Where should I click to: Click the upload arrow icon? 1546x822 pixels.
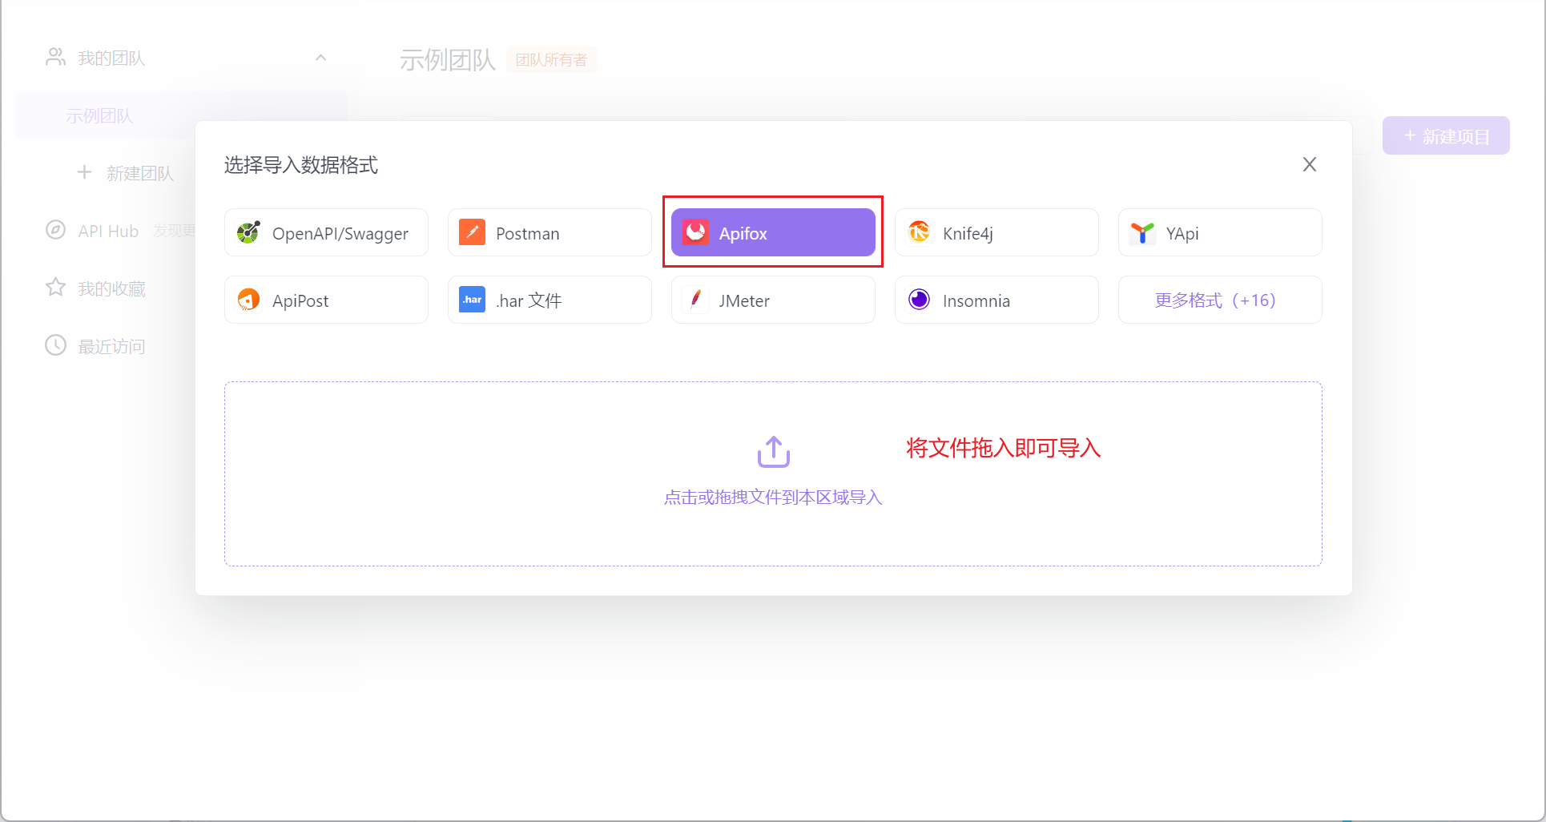click(774, 452)
